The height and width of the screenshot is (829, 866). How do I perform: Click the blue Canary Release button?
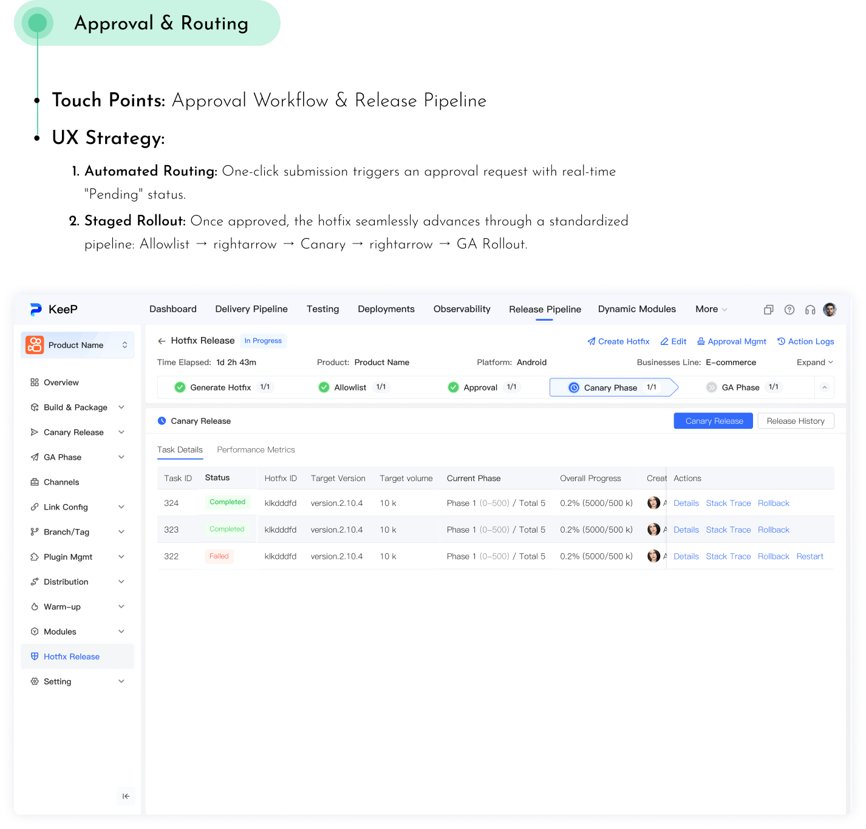[x=714, y=421]
